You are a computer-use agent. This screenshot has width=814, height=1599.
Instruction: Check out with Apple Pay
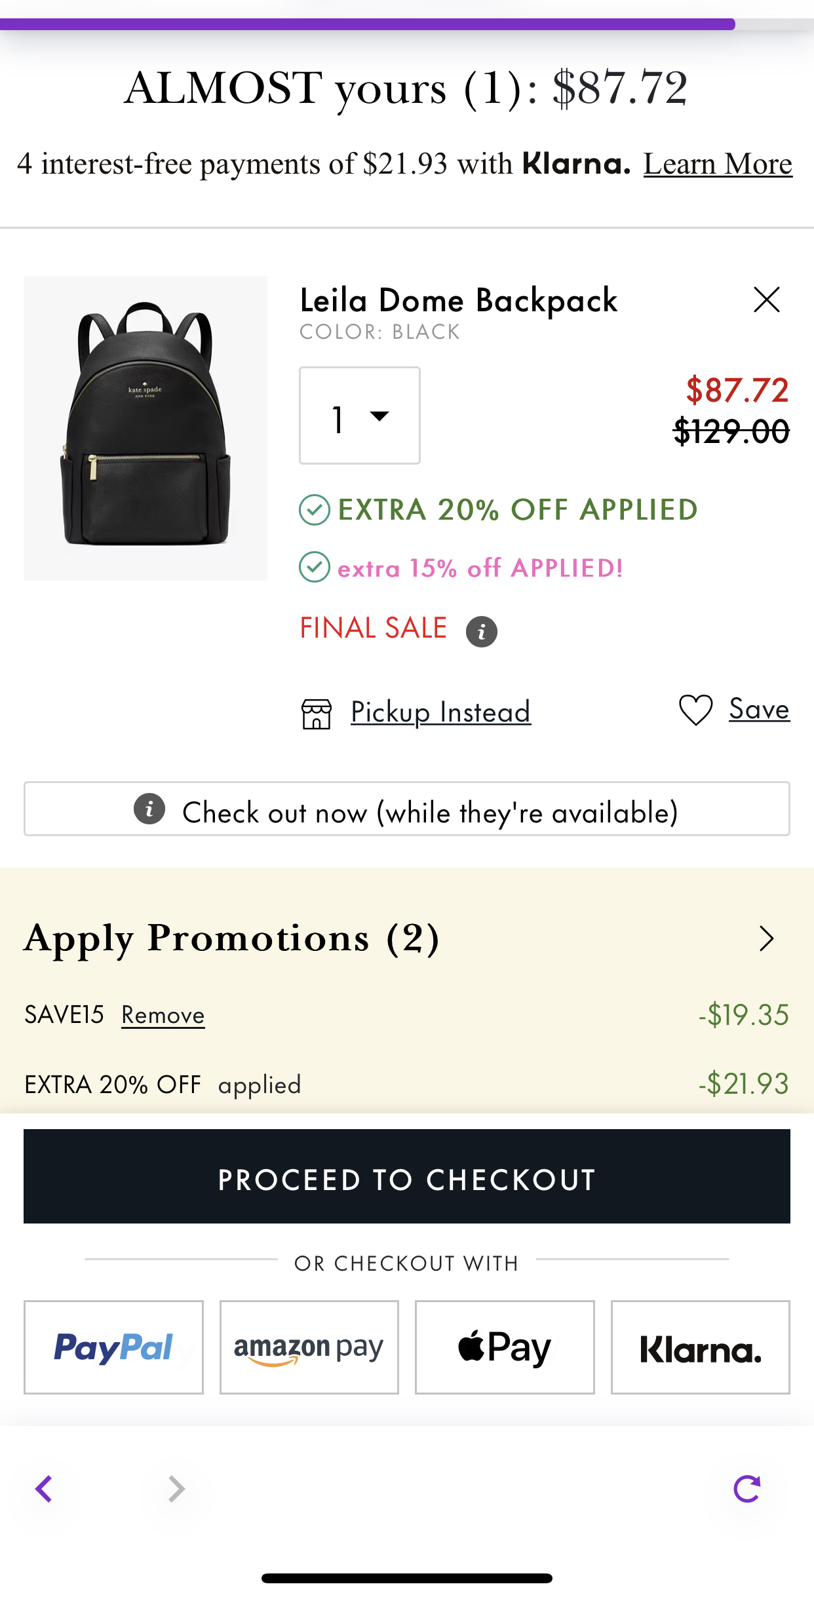click(x=505, y=1347)
